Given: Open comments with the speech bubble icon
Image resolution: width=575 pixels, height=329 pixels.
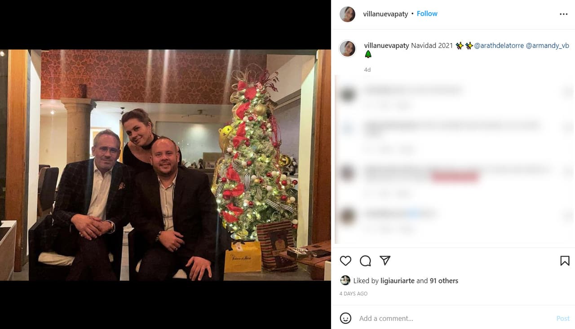Looking at the screenshot, I should [365, 260].
